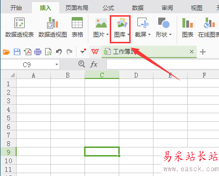Click the zoom formula lookup icon
This screenshot has width=219, height=176.
click(82, 64)
